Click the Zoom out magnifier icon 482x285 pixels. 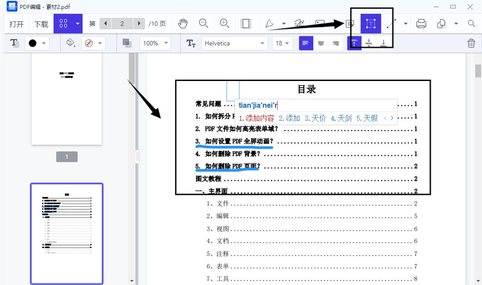[203, 24]
